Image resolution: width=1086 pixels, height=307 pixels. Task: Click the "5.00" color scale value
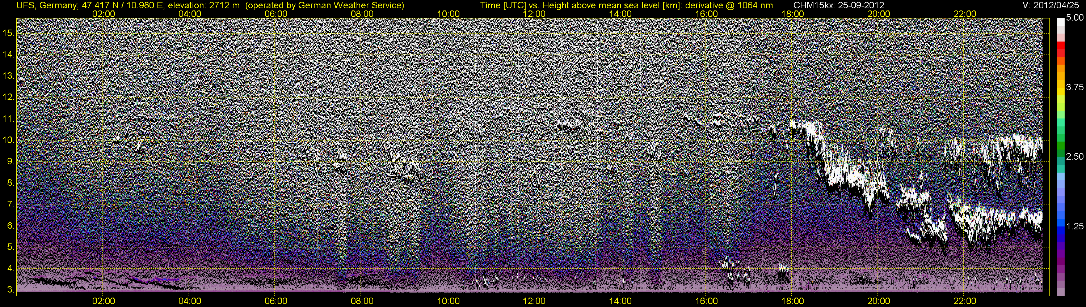click(1075, 18)
